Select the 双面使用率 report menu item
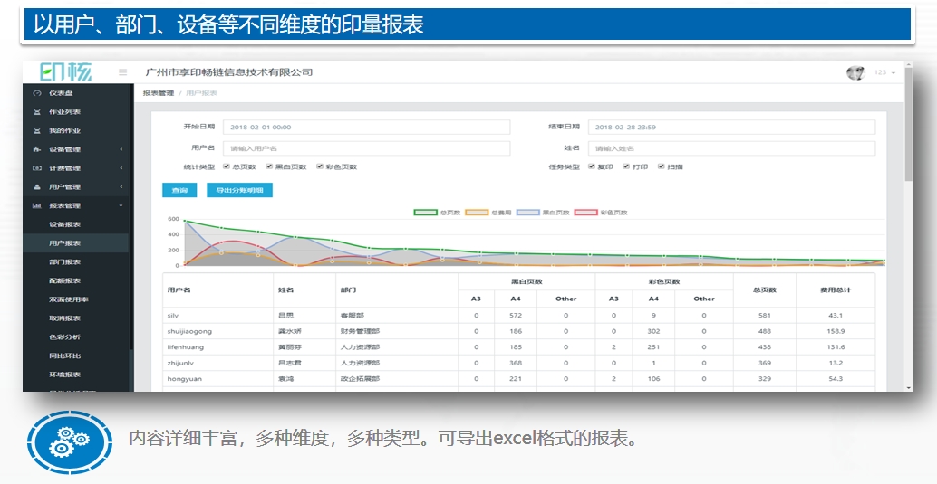937x484 pixels. 69,299
